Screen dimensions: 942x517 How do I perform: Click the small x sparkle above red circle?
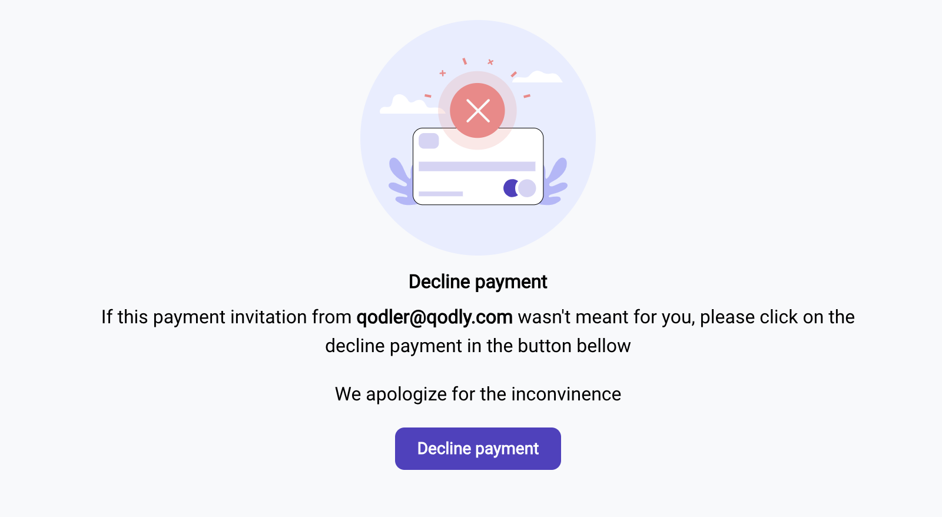[x=490, y=62]
